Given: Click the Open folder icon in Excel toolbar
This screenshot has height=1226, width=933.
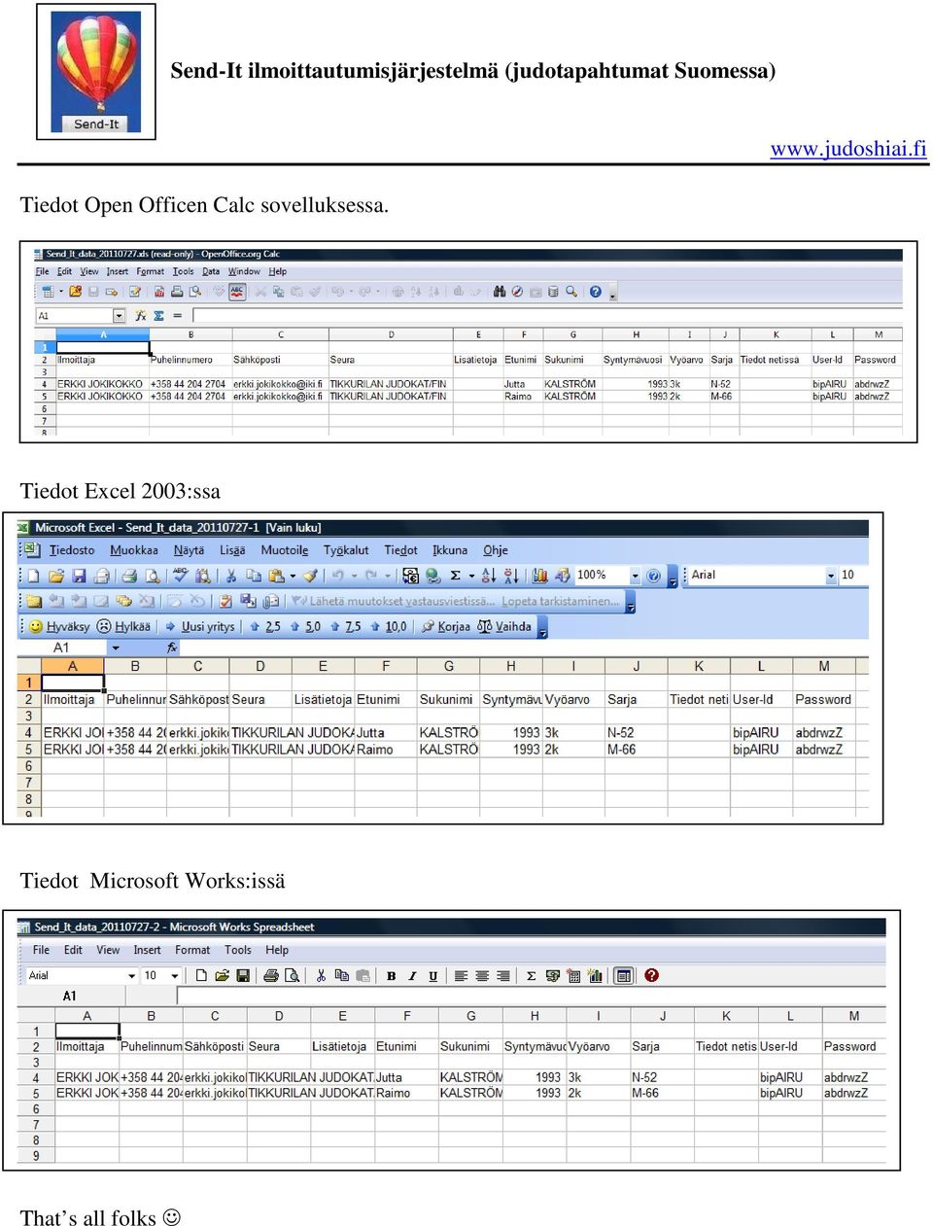Looking at the screenshot, I should click(56, 576).
